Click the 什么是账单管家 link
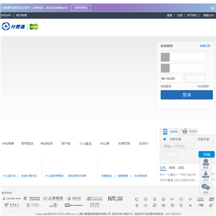Screen dimensions: 216x216 55,176
